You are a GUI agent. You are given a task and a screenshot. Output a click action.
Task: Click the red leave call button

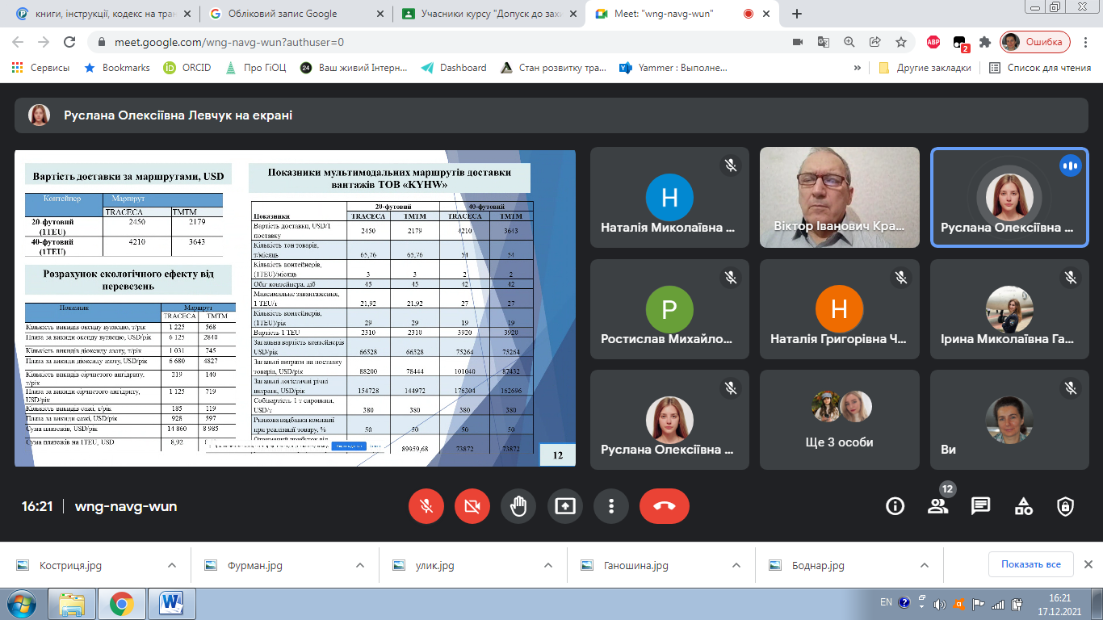pos(664,506)
